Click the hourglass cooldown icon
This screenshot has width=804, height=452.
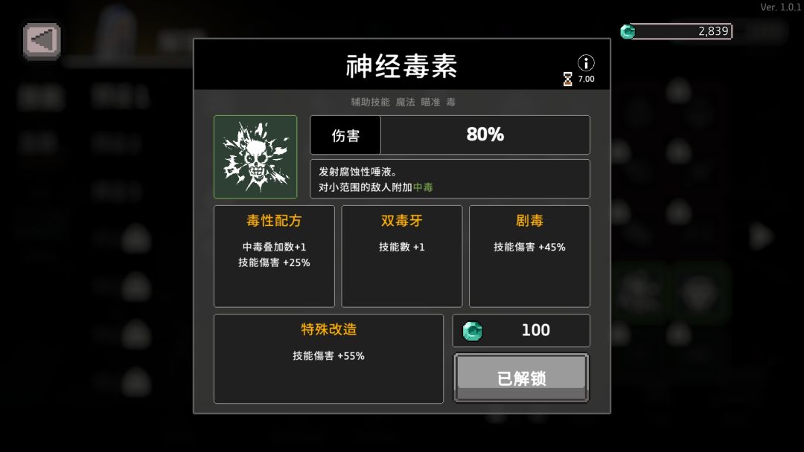567,79
